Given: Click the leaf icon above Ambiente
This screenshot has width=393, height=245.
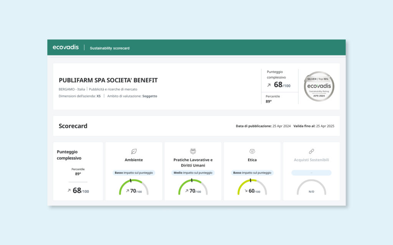Looking at the screenshot, I should [x=134, y=152].
